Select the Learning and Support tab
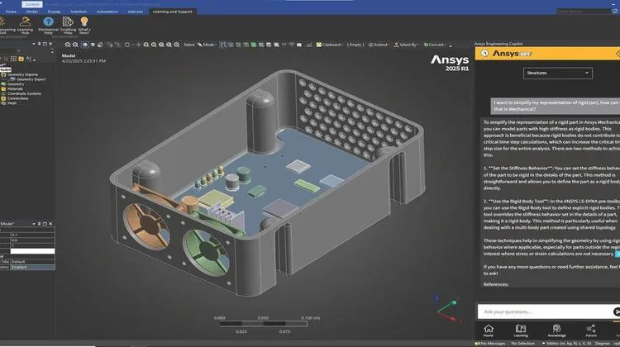Viewport: 620px width, 347px height. point(173,12)
